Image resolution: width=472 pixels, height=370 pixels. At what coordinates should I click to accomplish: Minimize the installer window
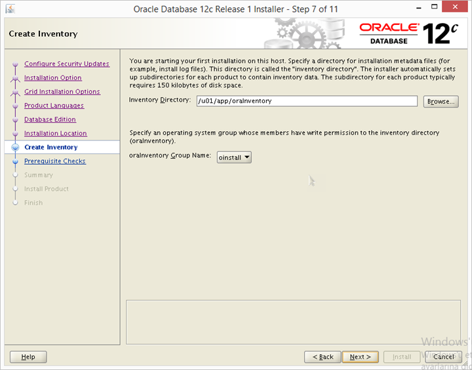[419, 8]
